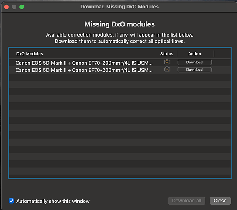
Task: Click the Automatically show this window label text
Action: [x=53, y=201]
